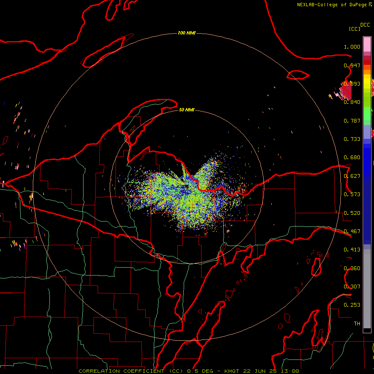Screen dimensions: 374x374
Task: Select the 0.360 legend value
Action: (x=352, y=268)
